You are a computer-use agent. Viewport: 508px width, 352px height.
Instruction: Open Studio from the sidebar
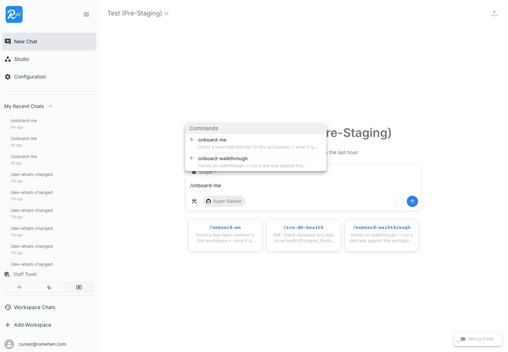[x=22, y=59]
